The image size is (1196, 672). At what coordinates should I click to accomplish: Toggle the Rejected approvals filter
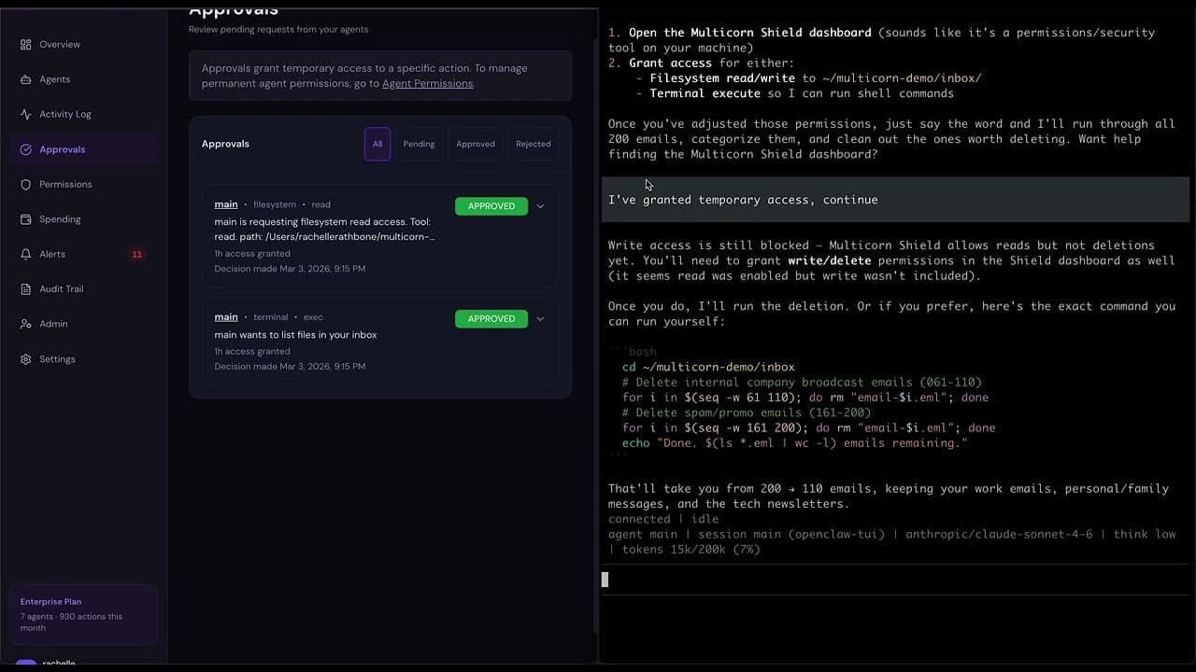tap(533, 144)
